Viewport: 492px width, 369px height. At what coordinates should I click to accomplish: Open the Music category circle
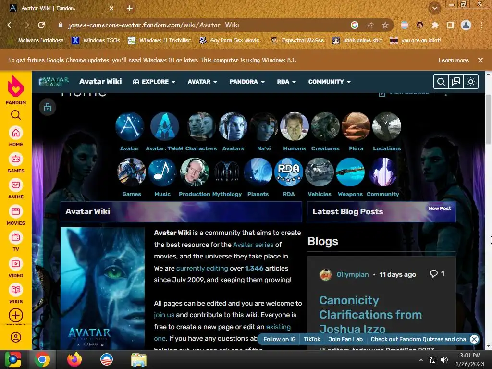(162, 172)
